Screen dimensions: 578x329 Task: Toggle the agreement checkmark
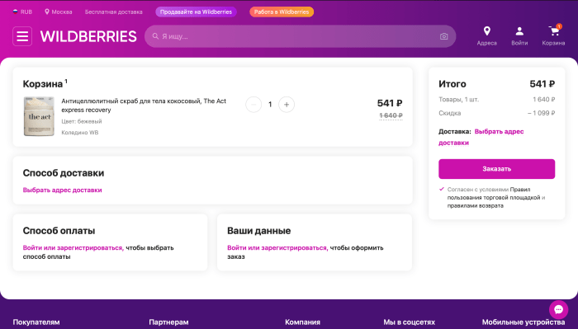(442, 189)
